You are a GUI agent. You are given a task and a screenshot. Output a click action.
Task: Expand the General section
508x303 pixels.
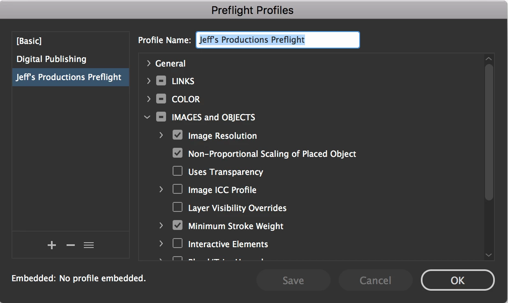click(149, 63)
